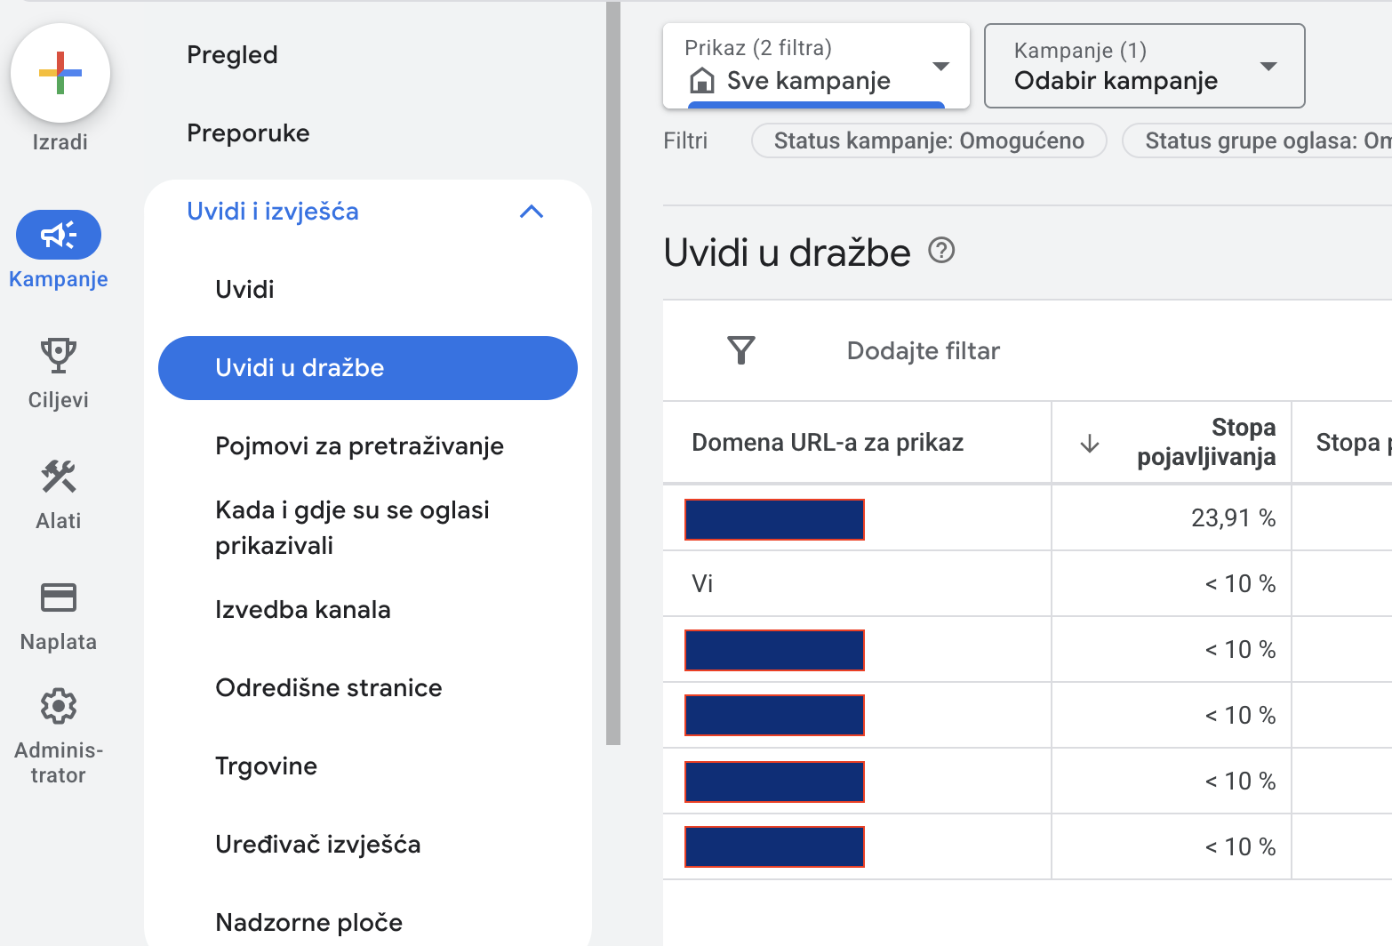Open Naplata billing card icon
This screenshot has height=946, width=1392.
coord(59,597)
